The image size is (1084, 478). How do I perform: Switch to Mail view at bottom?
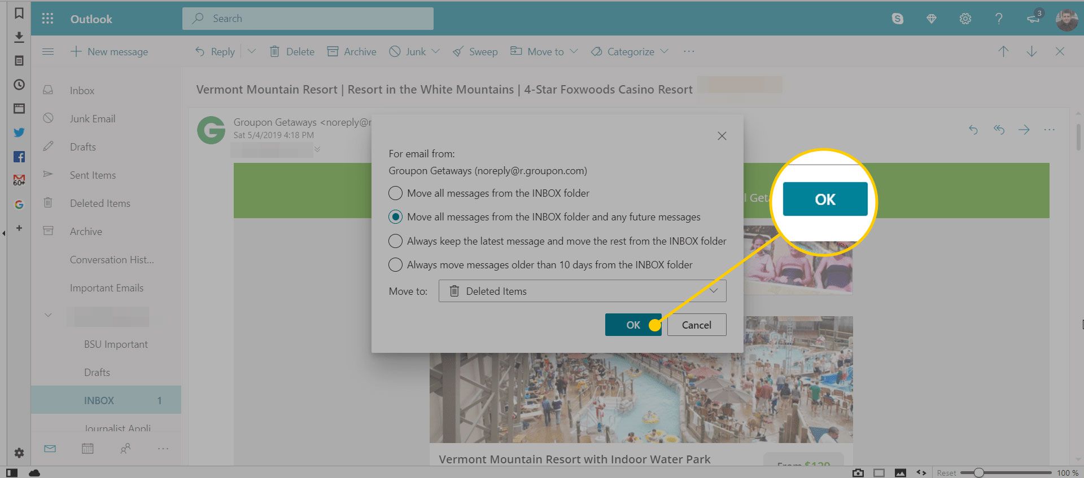[x=50, y=449]
